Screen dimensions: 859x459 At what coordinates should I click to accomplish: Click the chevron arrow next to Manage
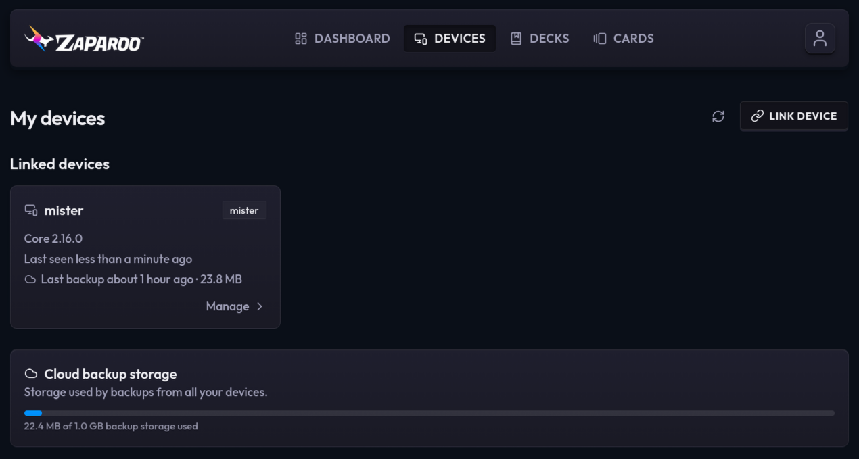[x=260, y=306]
